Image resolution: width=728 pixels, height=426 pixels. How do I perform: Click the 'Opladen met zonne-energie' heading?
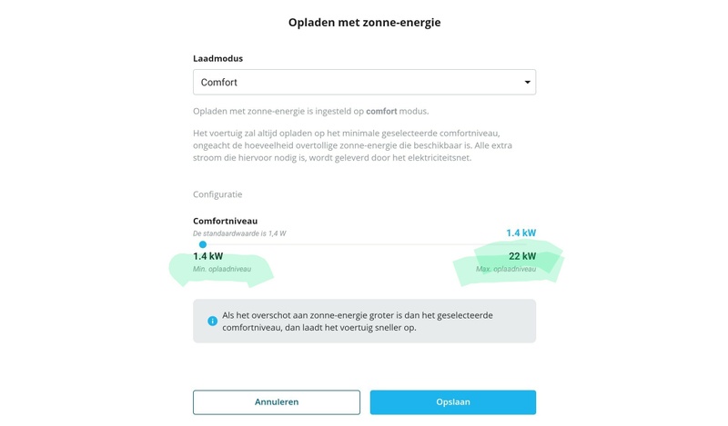pyautogui.click(x=364, y=22)
